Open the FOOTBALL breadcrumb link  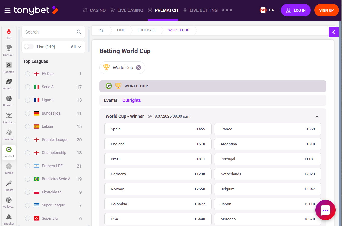[x=146, y=30]
